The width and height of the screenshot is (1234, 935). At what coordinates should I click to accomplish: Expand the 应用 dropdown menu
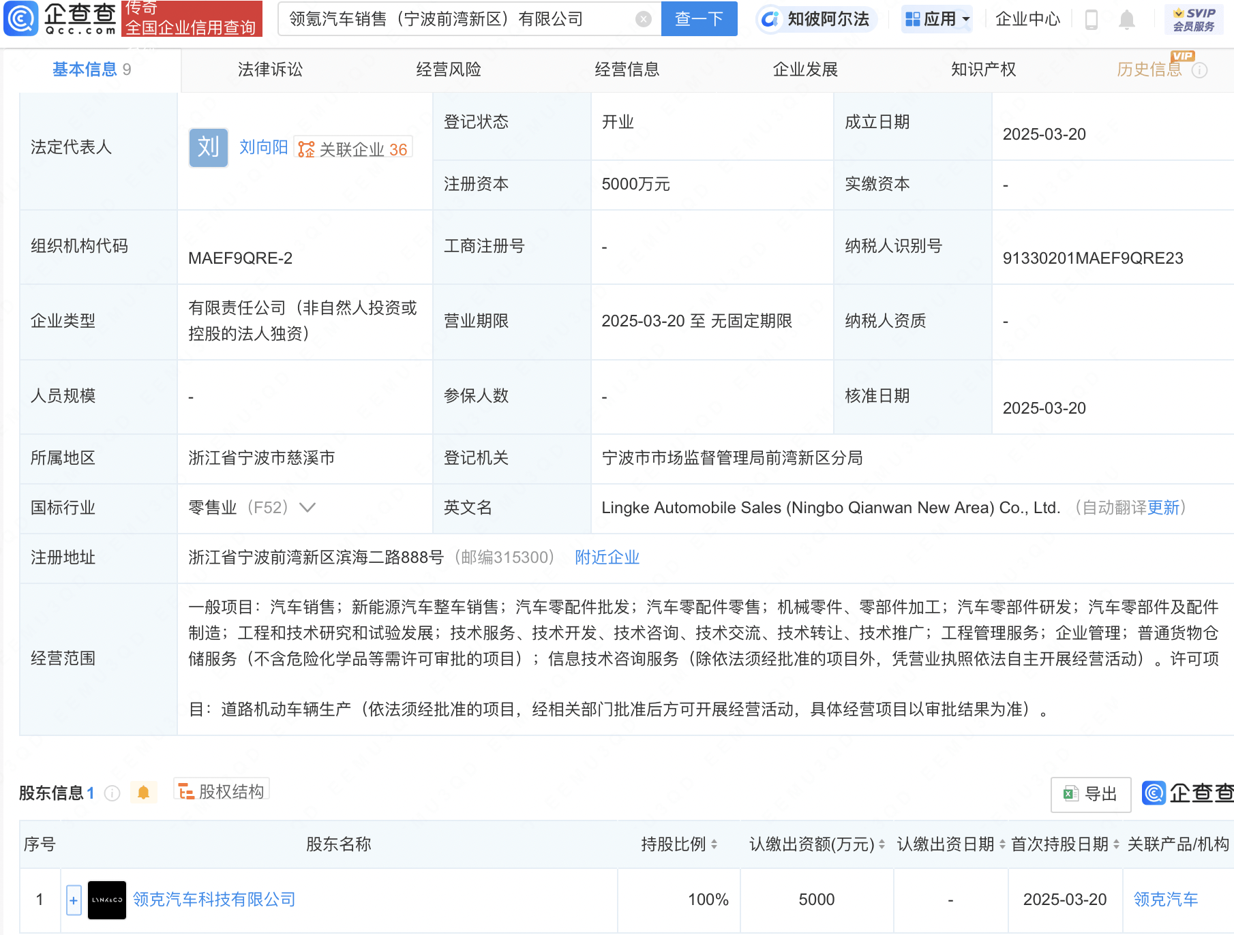[937, 19]
